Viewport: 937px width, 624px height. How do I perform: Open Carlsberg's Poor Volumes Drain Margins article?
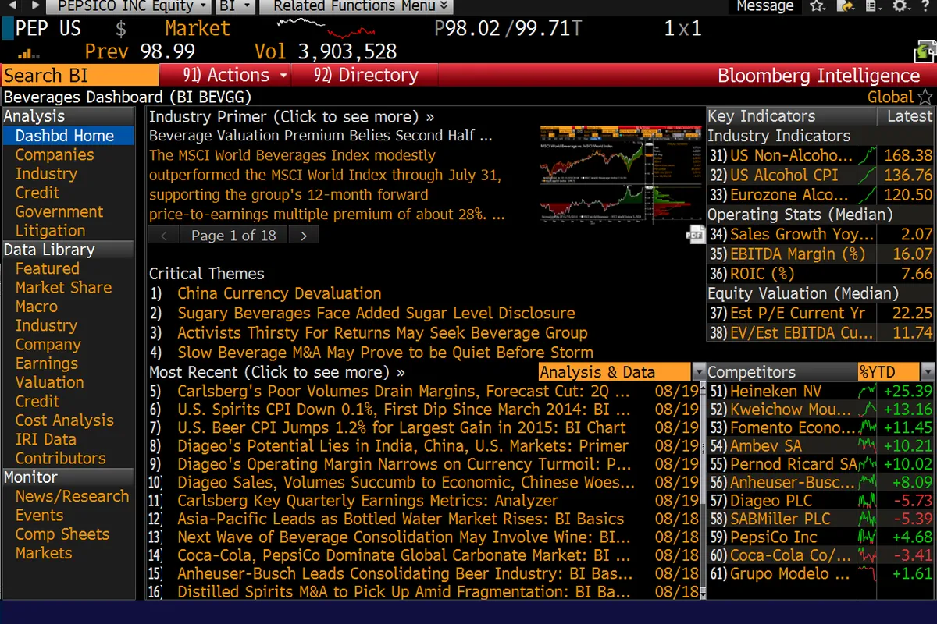coord(404,391)
